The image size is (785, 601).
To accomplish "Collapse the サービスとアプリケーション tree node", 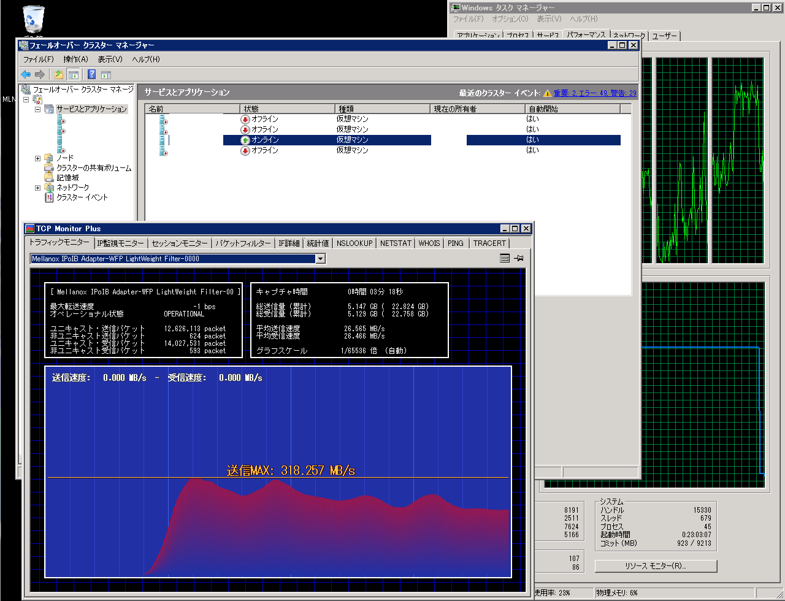I will click(x=38, y=109).
